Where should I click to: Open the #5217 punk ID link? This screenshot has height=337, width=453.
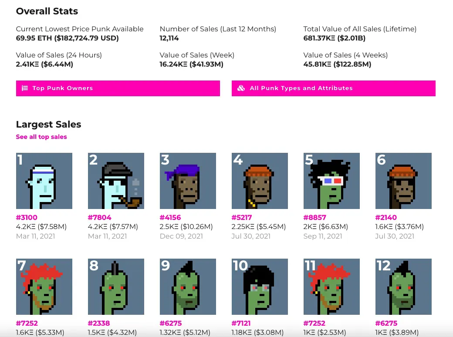tap(241, 217)
